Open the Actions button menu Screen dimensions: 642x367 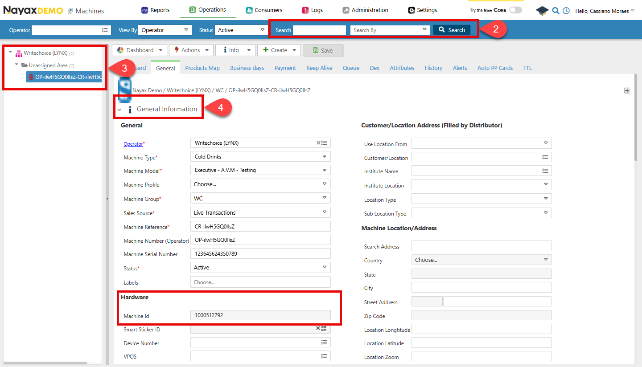click(x=191, y=50)
